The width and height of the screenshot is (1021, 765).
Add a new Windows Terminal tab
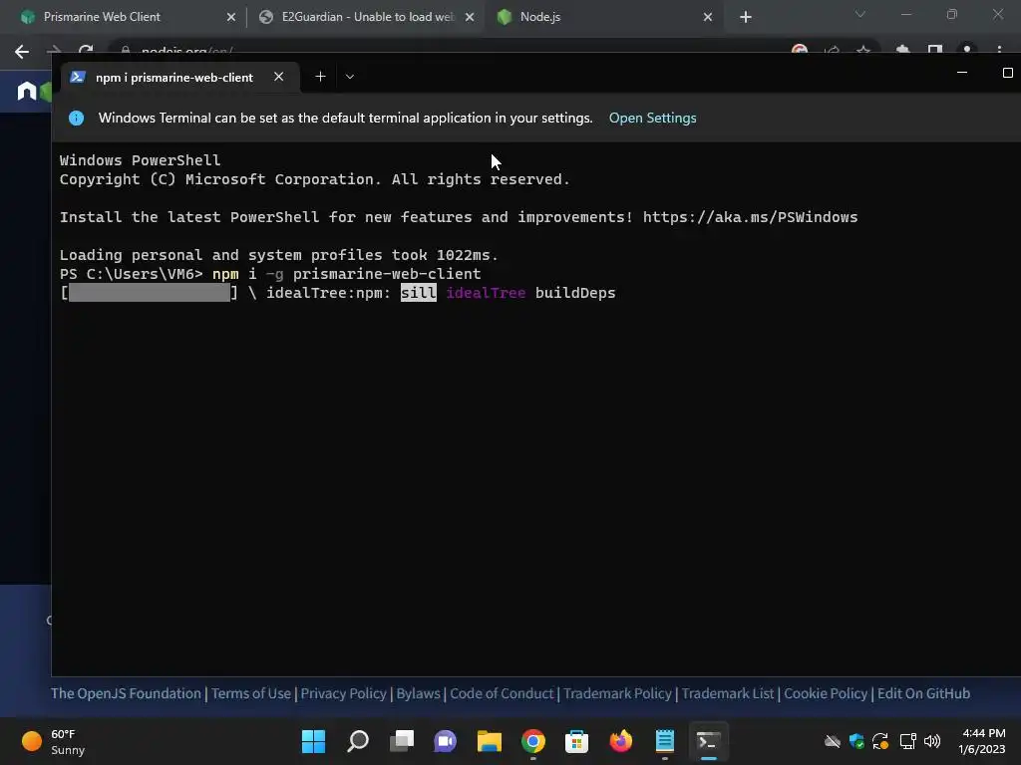click(320, 77)
